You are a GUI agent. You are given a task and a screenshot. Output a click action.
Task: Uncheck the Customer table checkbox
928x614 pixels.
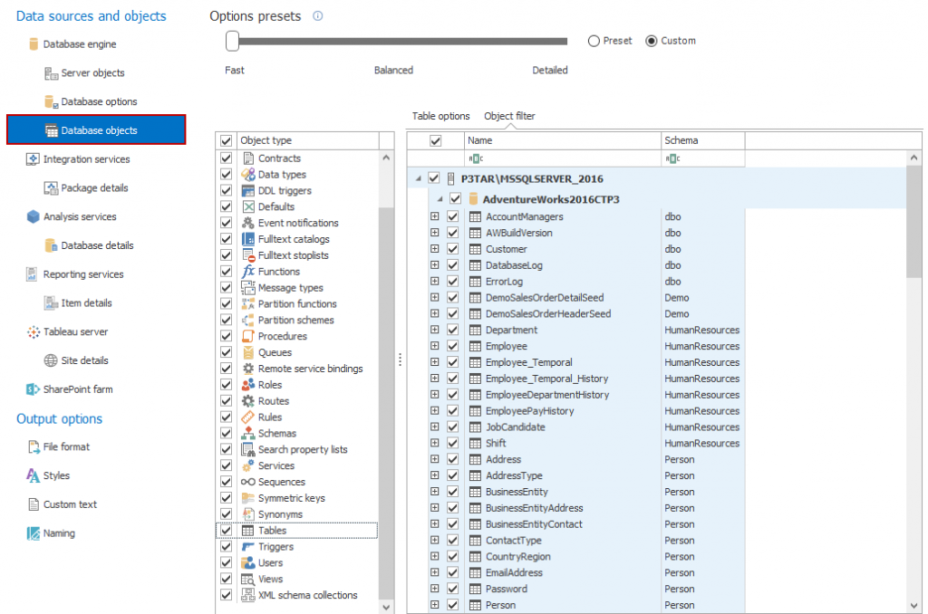click(x=451, y=249)
